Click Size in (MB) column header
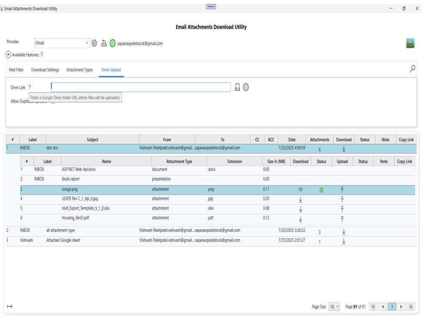This screenshot has height=316, width=422. [x=276, y=161]
